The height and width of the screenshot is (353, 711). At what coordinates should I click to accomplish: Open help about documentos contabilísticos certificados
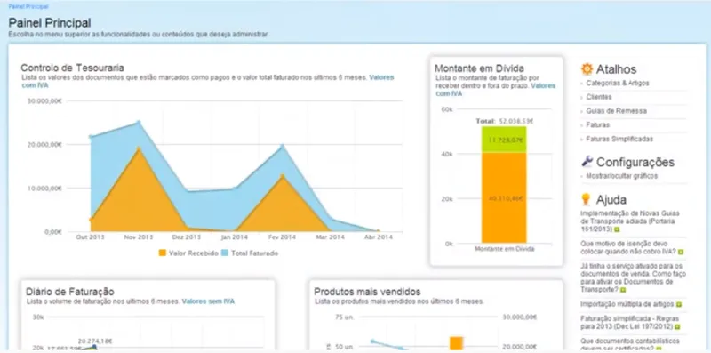coord(630,344)
